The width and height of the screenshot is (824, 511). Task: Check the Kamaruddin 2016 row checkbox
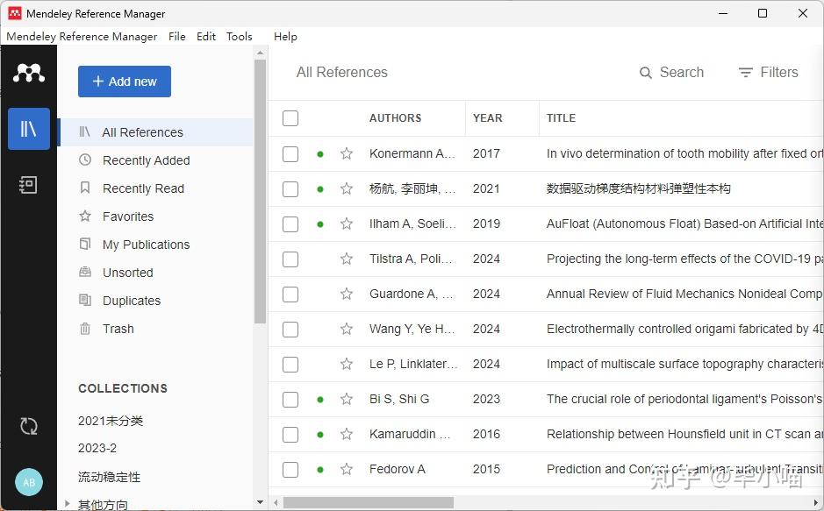[290, 435]
